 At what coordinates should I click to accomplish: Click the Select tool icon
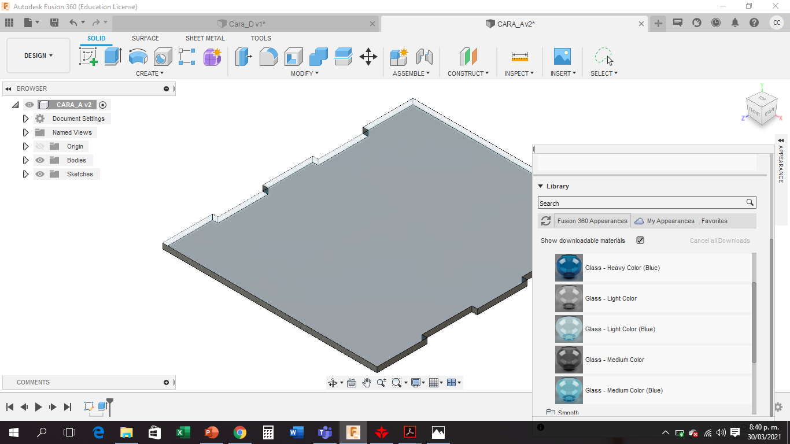click(x=604, y=57)
